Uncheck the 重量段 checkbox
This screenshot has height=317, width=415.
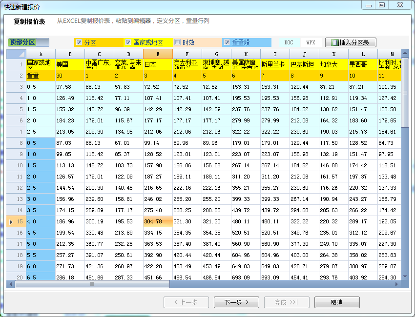pyautogui.click(x=227, y=42)
